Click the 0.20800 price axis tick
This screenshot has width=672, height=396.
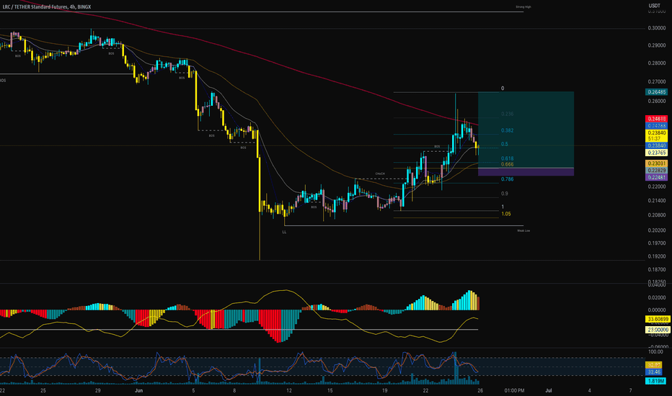pyautogui.click(x=657, y=215)
